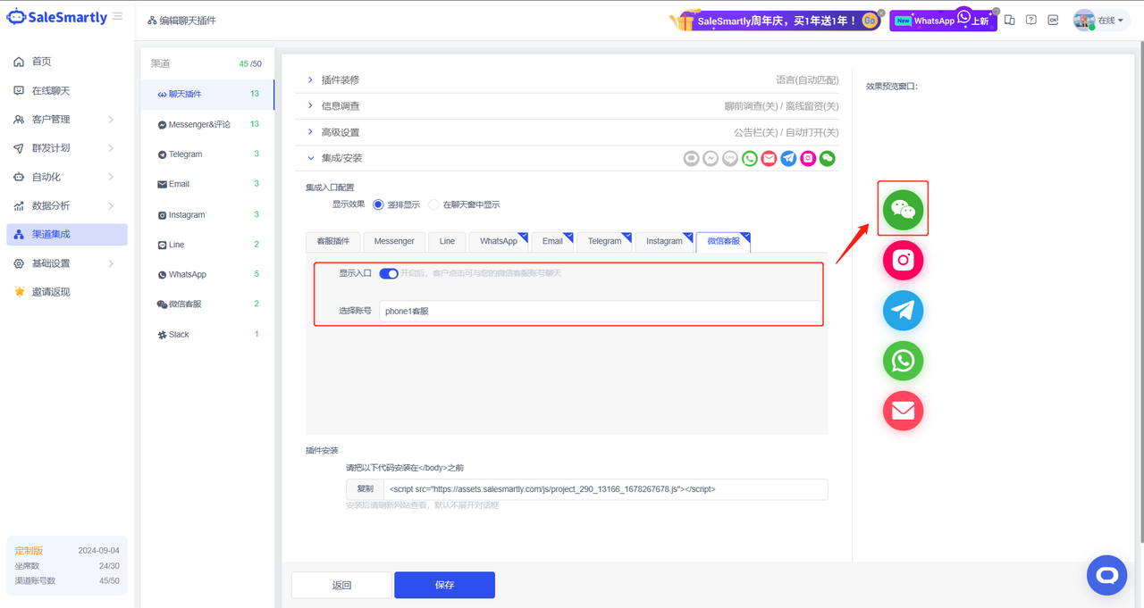Screen dimensions: 1144x608
Task: Click the blue 保存 save button
Action: pos(444,585)
